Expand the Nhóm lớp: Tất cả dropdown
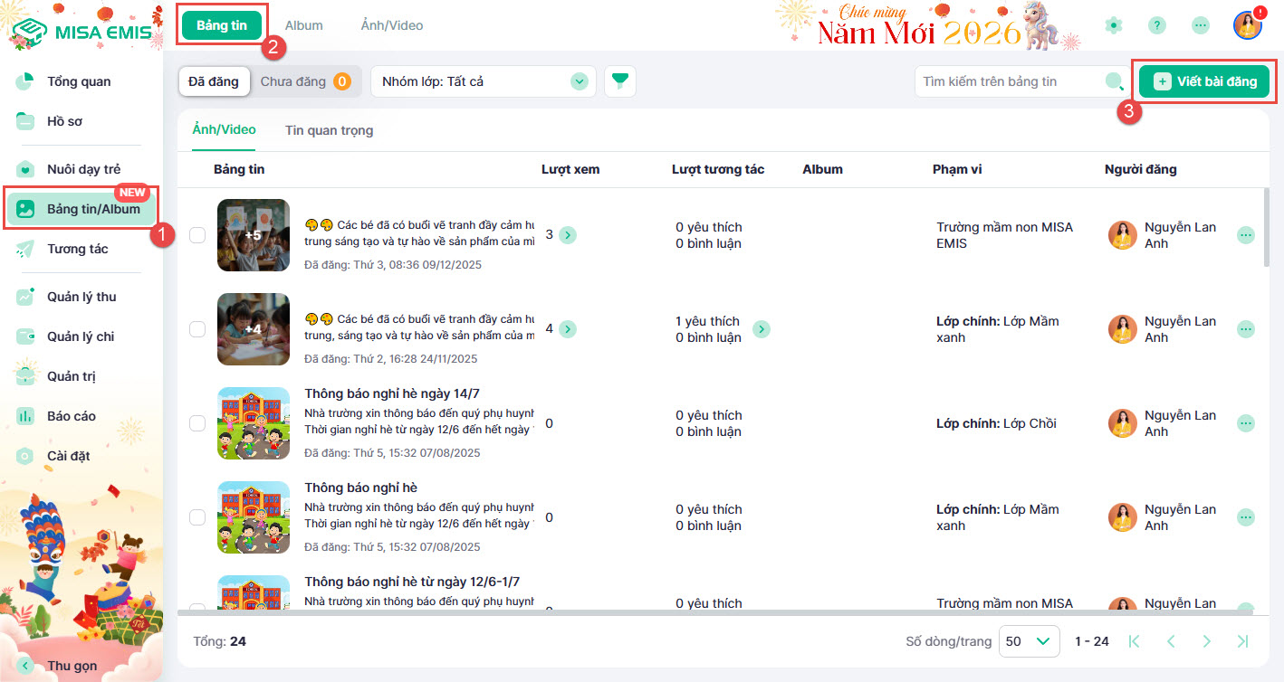The image size is (1284, 682). click(x=483, y=81)
